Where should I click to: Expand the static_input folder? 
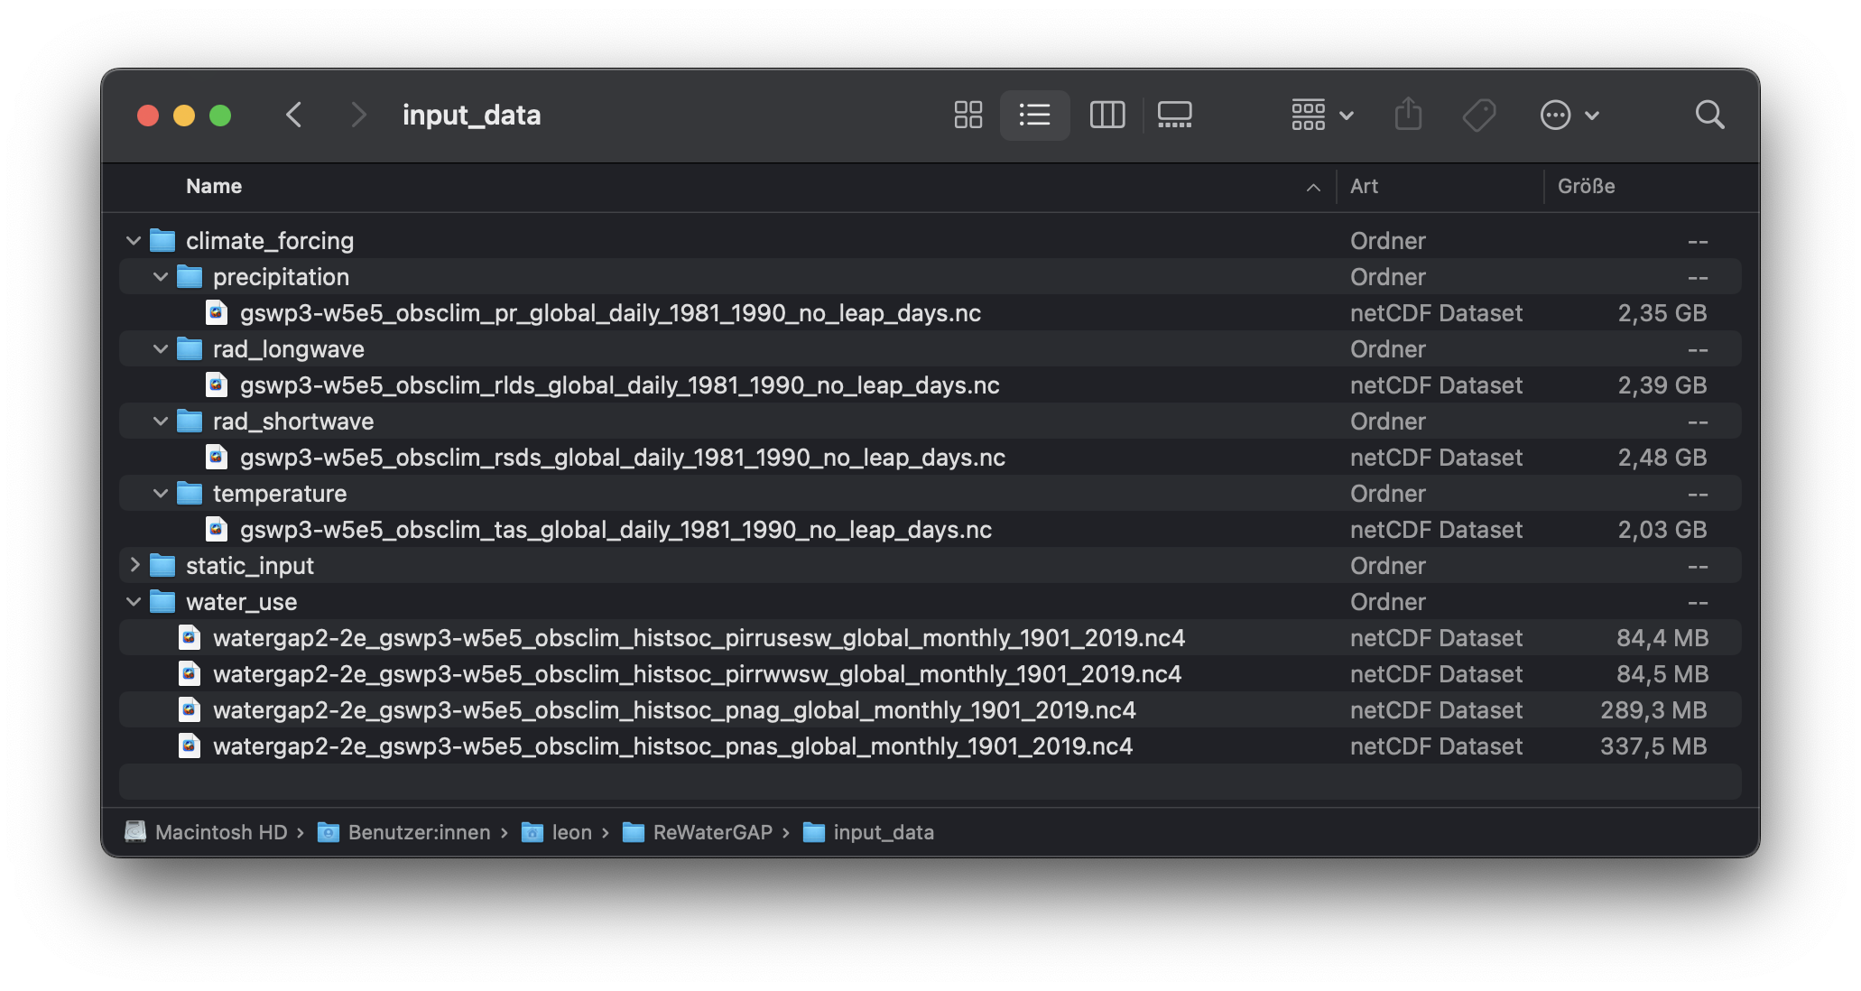click(x=134, y=566)
